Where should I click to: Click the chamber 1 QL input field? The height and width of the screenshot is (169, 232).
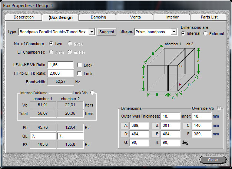coord(43,136)
